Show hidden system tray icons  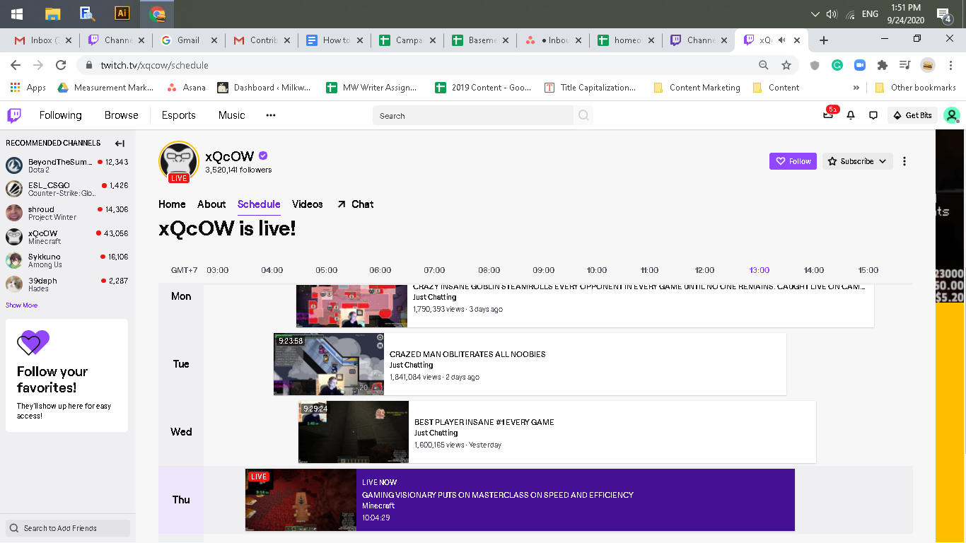[815, 13]
